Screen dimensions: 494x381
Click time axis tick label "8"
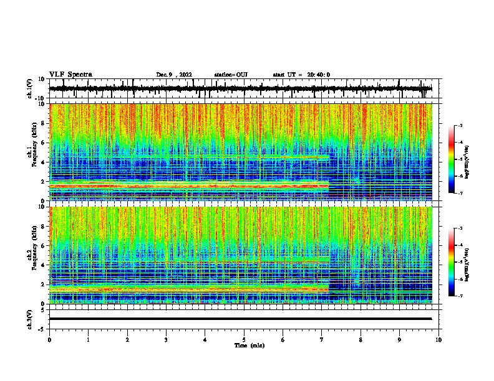[x=361, y=340]
